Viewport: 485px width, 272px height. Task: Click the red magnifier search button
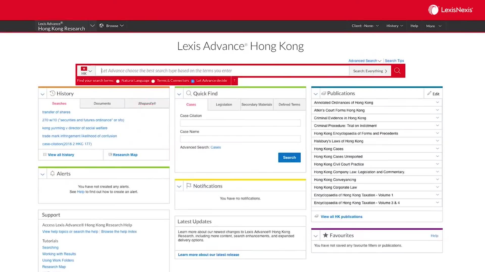coord(397,71)
